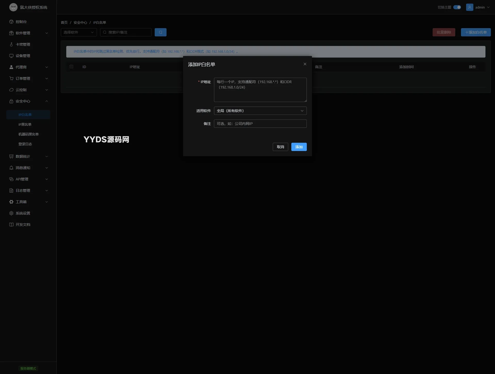The image size is (495, 374).
Task: Open the 登录日志 submenu item
Action: click(x=25, y=144)
